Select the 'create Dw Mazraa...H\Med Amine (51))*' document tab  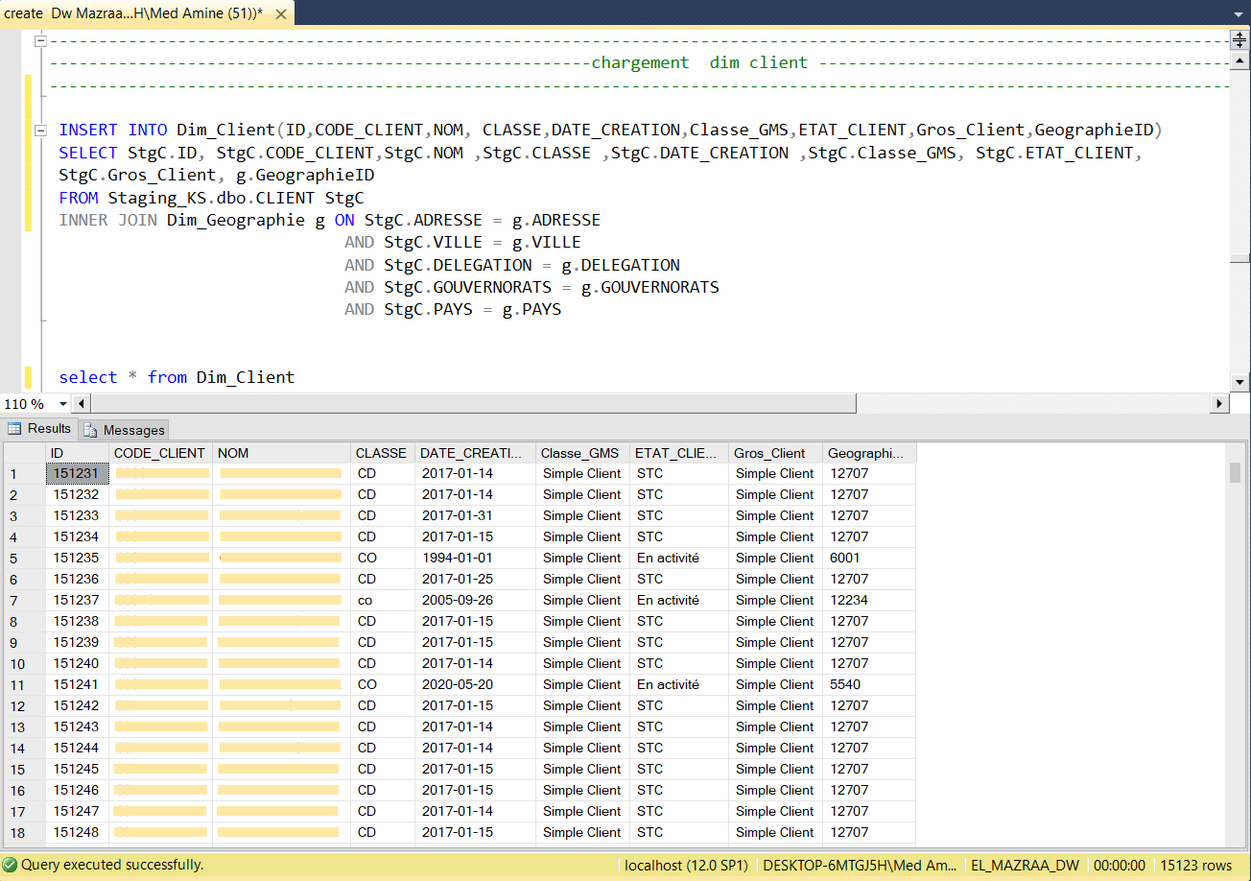(146, 13)
